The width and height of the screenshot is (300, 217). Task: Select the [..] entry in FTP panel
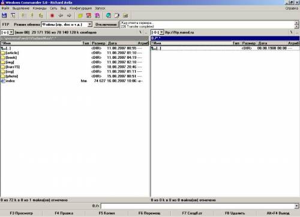225,48
